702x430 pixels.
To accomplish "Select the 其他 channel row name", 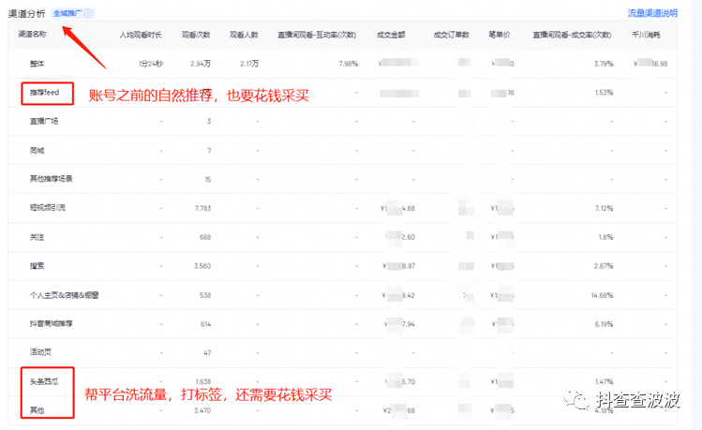I will [x=37, y=410].
